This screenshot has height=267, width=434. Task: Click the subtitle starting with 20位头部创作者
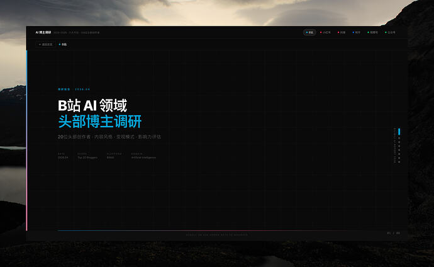[109, 137]
